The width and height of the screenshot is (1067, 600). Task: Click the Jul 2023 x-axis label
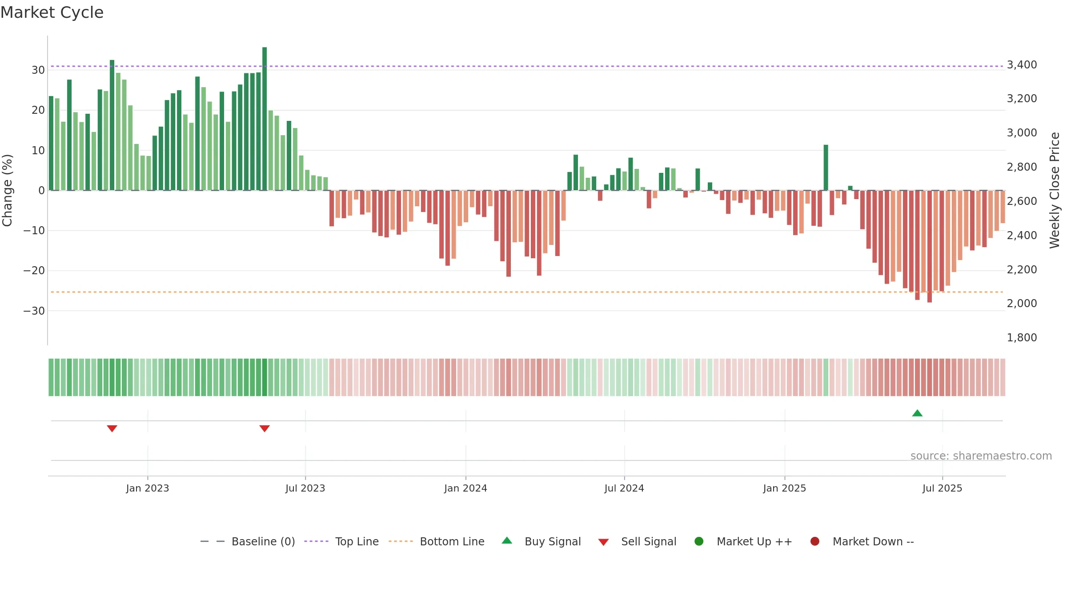[x=305, y=488]
